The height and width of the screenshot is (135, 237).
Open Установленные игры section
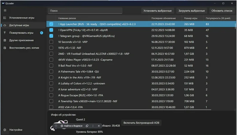[x=23, y=18]
